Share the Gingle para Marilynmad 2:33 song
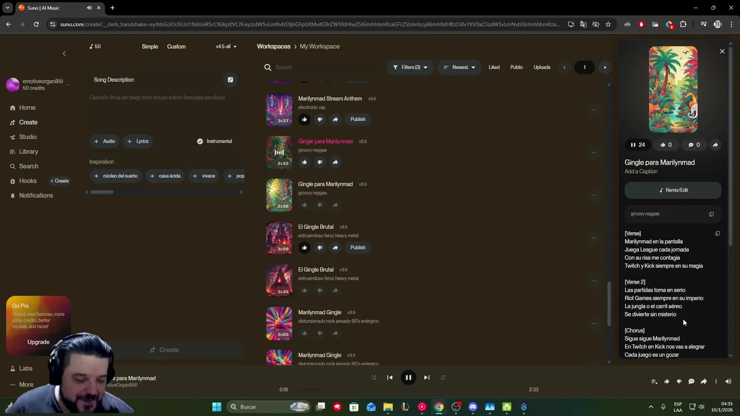This screenshot has width=740, height=416. pyautogui.click(x=335, y=162)
